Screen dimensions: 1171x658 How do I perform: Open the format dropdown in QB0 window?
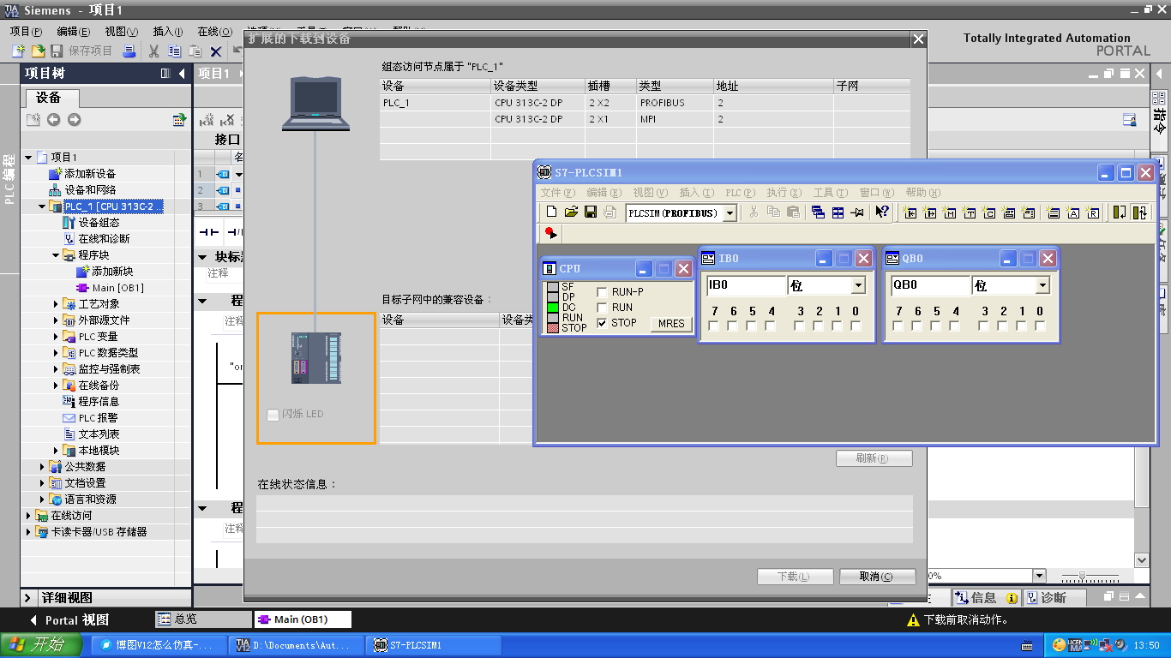1042,285
